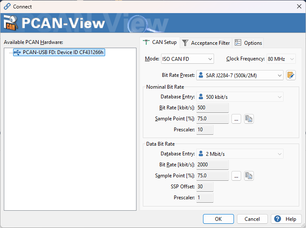Click the USB icon beside PCAN-USB FD
The height and width of the screenshot is (228, 306).
click(x=17, y=52)
